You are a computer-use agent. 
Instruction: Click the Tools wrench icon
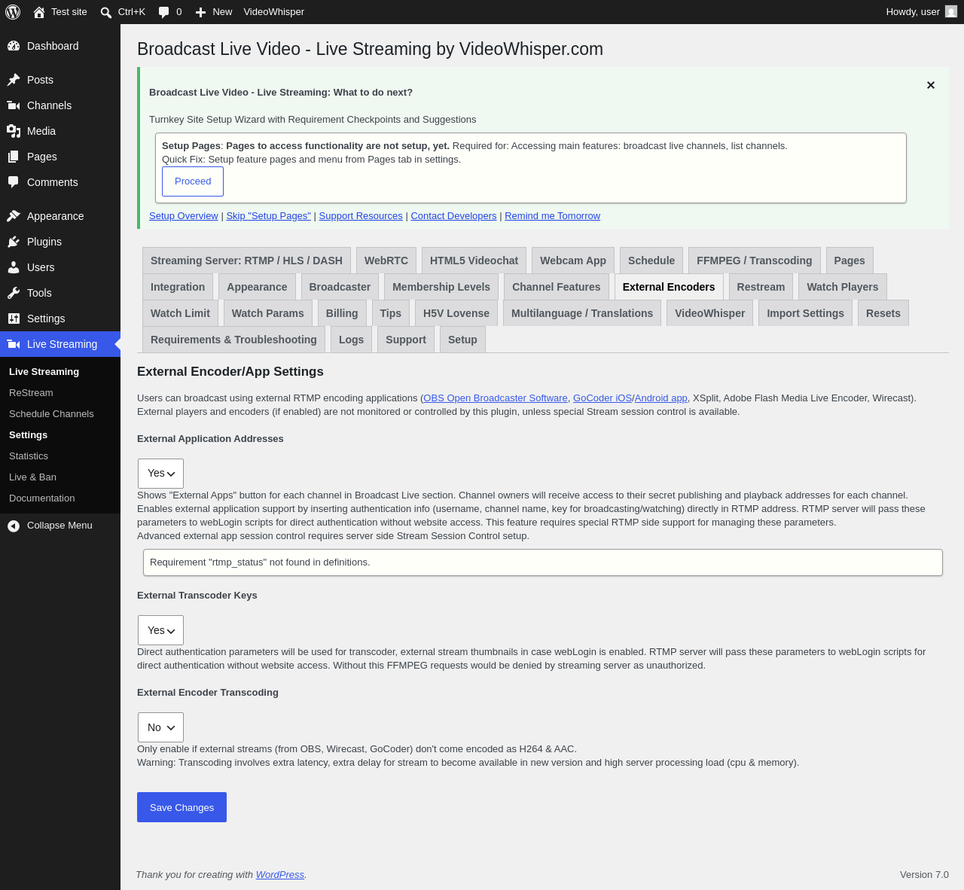click(x=14, y=293)
